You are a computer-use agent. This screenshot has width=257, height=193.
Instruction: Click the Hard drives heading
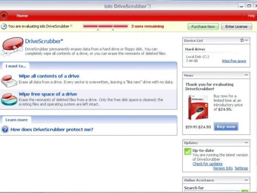195,49
